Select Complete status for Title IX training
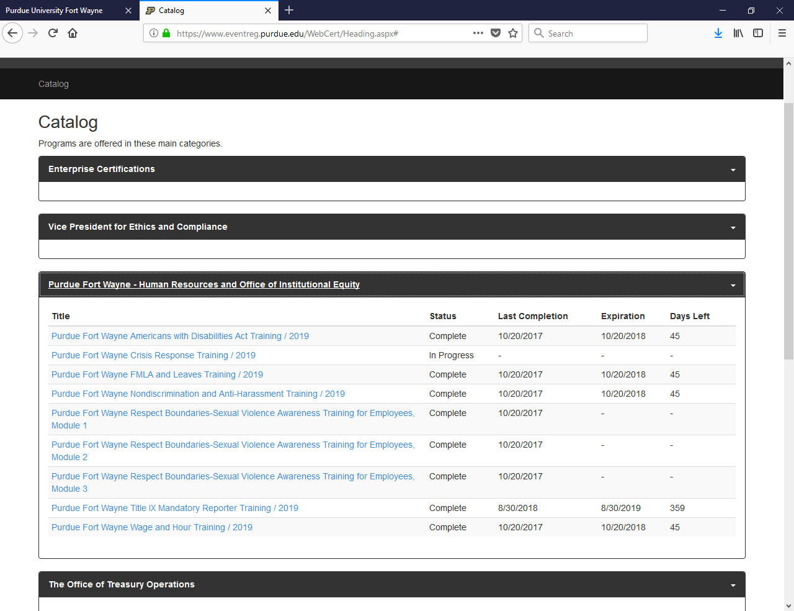 tap(448, 508)
